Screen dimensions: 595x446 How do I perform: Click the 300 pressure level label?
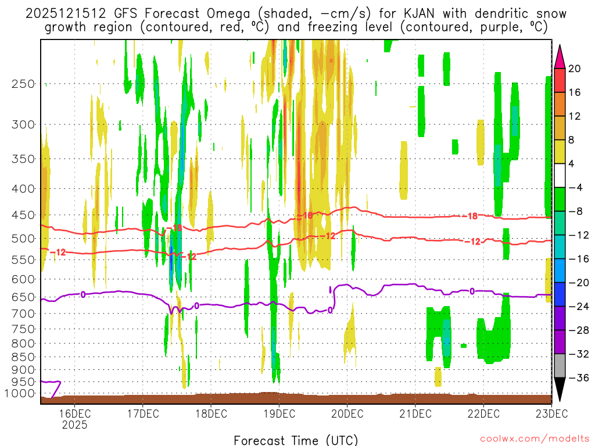[x=23, y=124]
